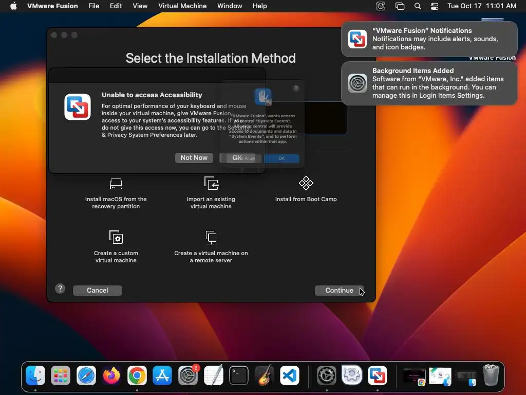Click the VMware status icon in menu bar
The width and height of the screenshot is (526, 395).
[x=381, y=6]
